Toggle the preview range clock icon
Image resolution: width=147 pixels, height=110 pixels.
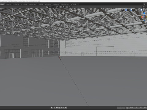click(x=127, y=108)
